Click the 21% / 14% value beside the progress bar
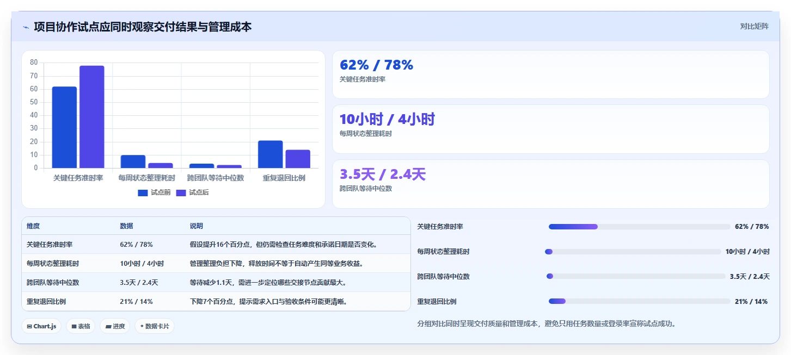The image size is (791, 355). coord(751,302)
